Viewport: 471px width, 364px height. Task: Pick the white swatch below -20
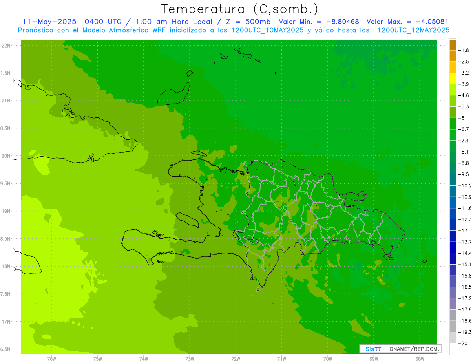(x=453, y=349)
